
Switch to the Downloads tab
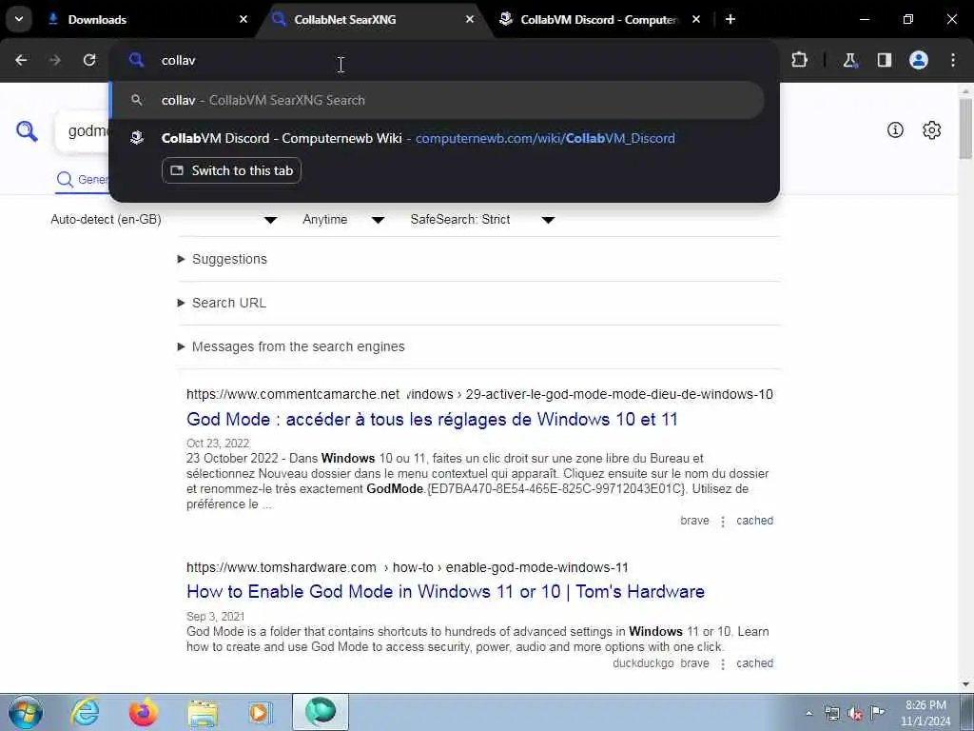tap(147, 19)
